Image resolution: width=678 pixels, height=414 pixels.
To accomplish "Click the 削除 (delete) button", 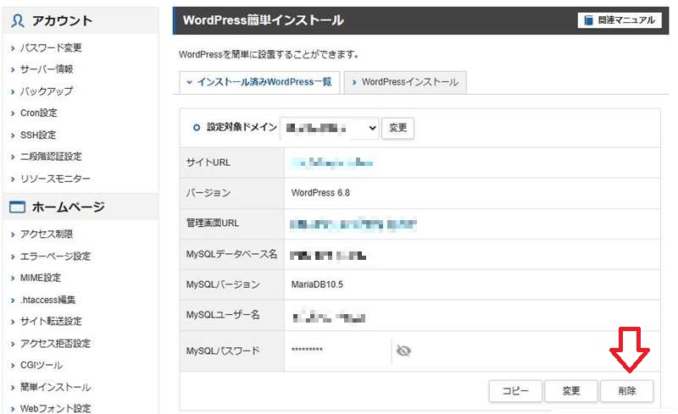I will point(627,391).
